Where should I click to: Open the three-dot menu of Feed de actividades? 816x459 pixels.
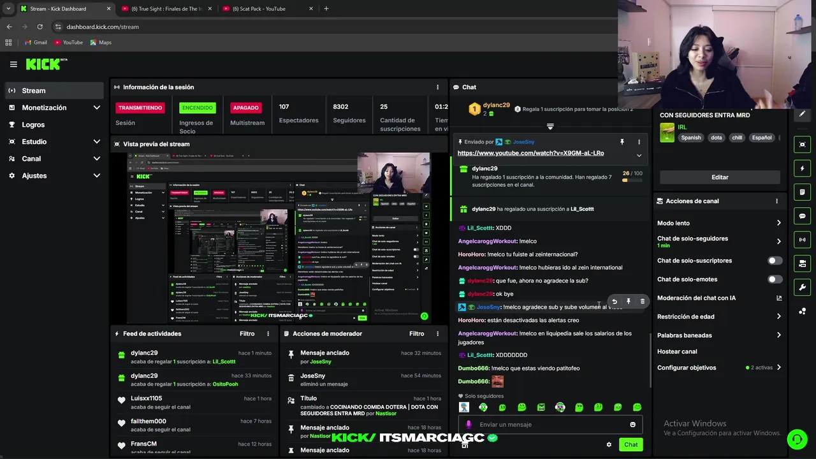coord(268,333)
